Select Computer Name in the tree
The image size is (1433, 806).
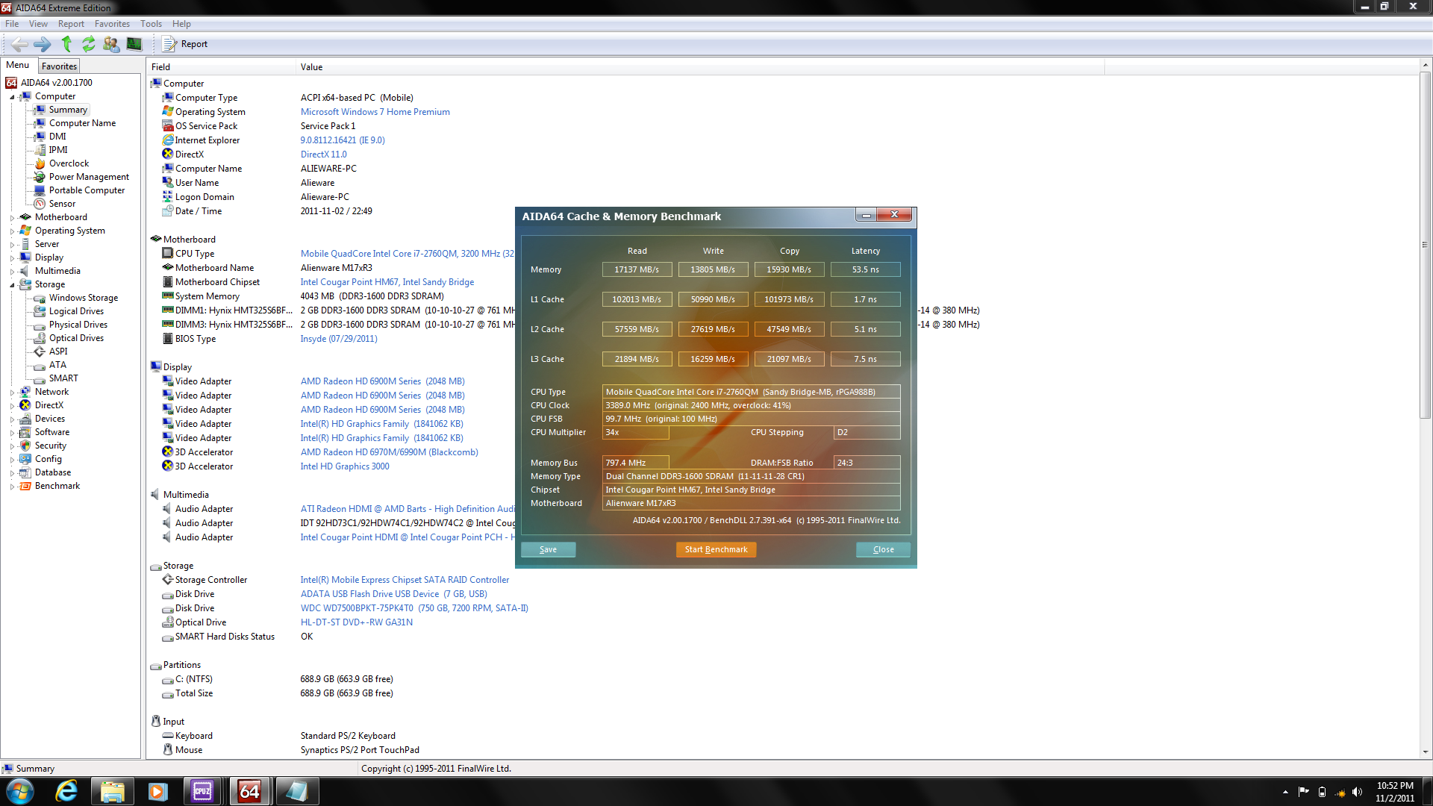[x=82, y=123]
